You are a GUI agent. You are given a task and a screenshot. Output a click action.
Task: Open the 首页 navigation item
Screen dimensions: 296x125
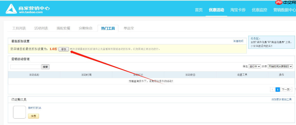(199, 10)
